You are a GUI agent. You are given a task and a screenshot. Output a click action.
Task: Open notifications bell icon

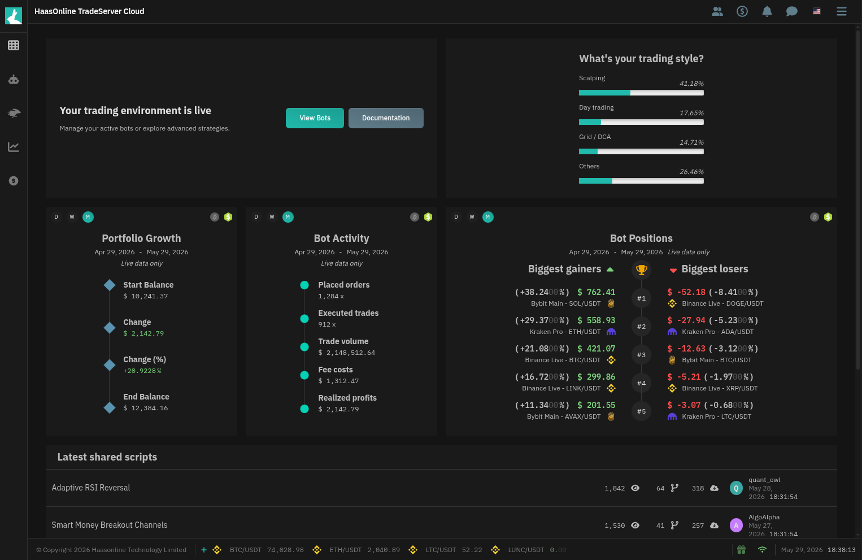pos(767,11)
